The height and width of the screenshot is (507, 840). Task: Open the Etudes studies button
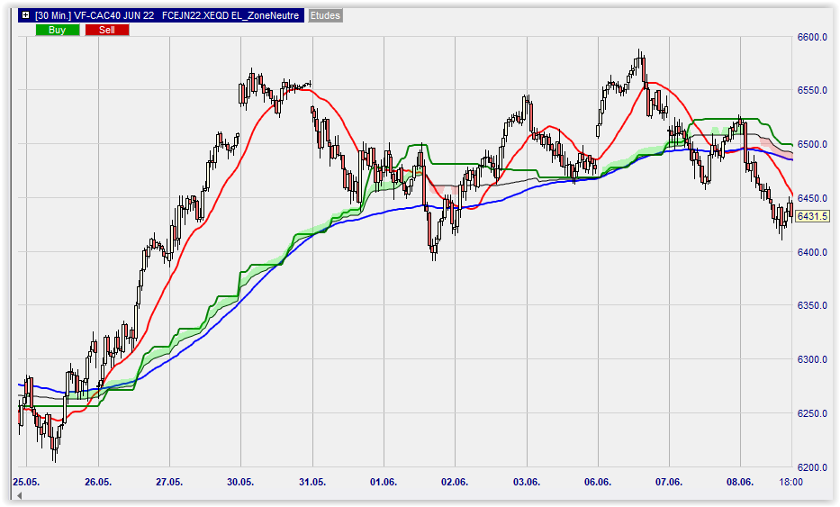click(x=325, y=15)
